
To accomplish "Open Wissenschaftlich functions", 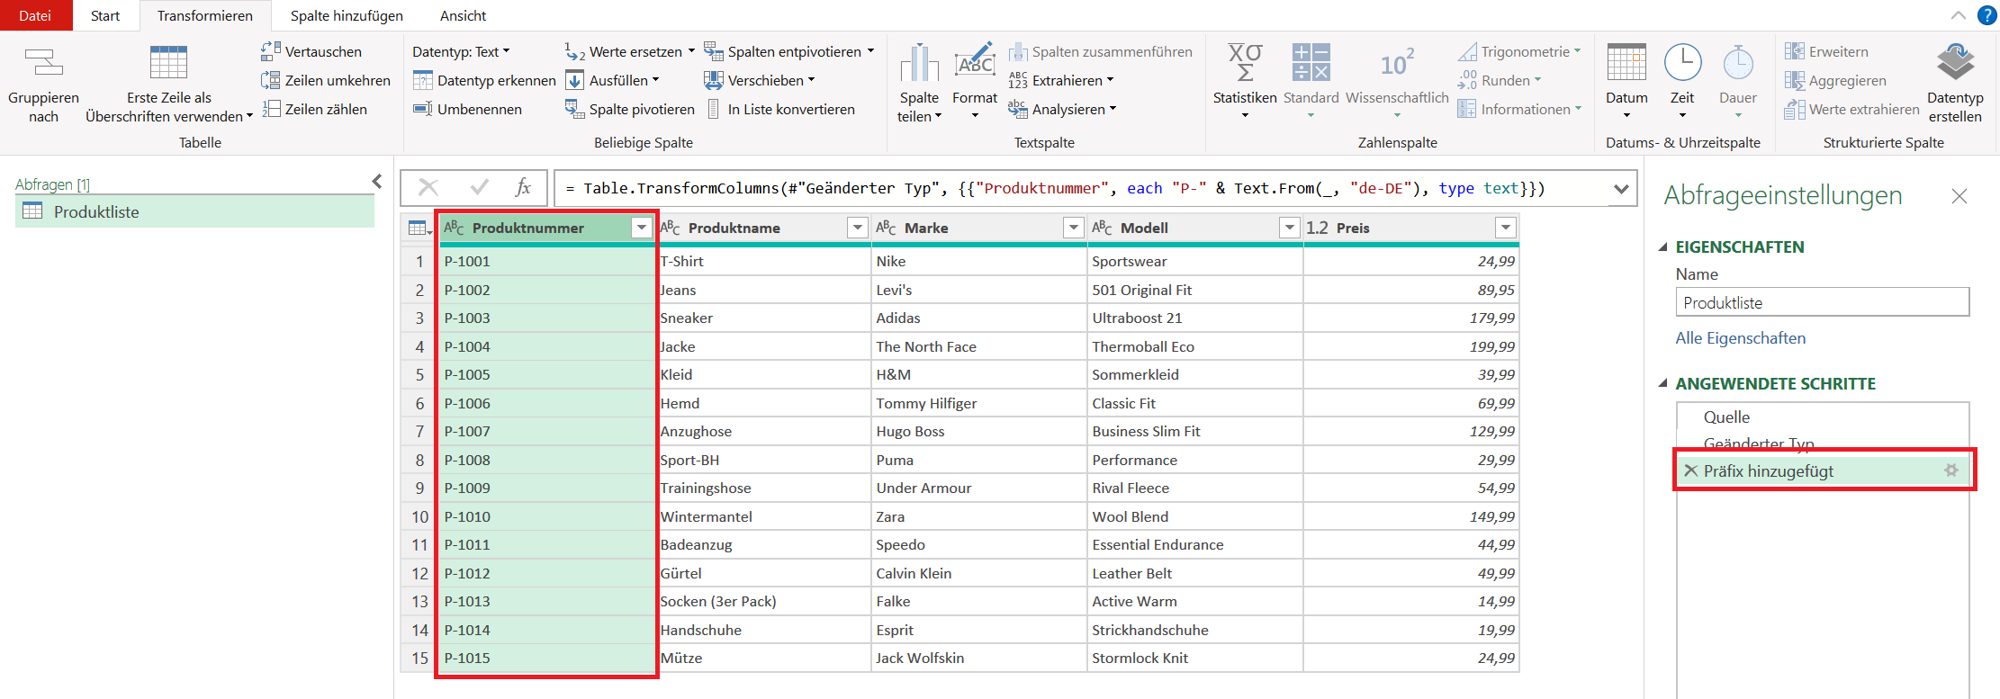I will tap(1397, 83).
